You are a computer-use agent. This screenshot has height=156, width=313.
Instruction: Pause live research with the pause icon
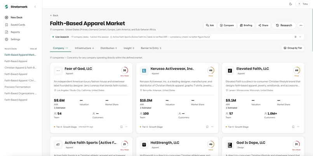tap(296, 37)
